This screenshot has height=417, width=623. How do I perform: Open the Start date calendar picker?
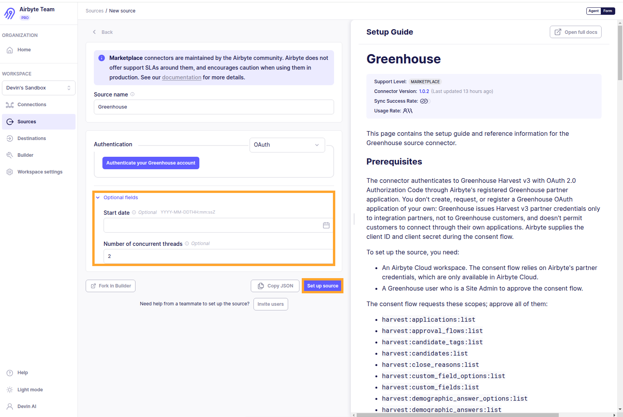pos(326,225)
